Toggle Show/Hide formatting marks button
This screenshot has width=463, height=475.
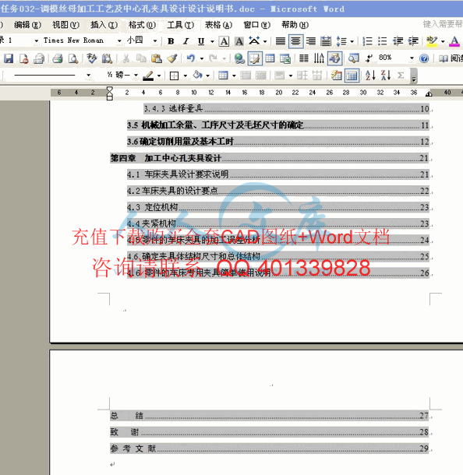[x=369, y=58]
